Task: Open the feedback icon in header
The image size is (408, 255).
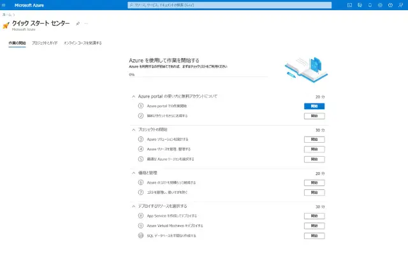Action: pos(400,5)
